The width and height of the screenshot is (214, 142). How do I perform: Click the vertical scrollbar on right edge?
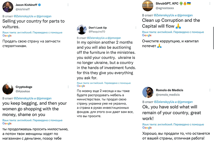(213, 38)
